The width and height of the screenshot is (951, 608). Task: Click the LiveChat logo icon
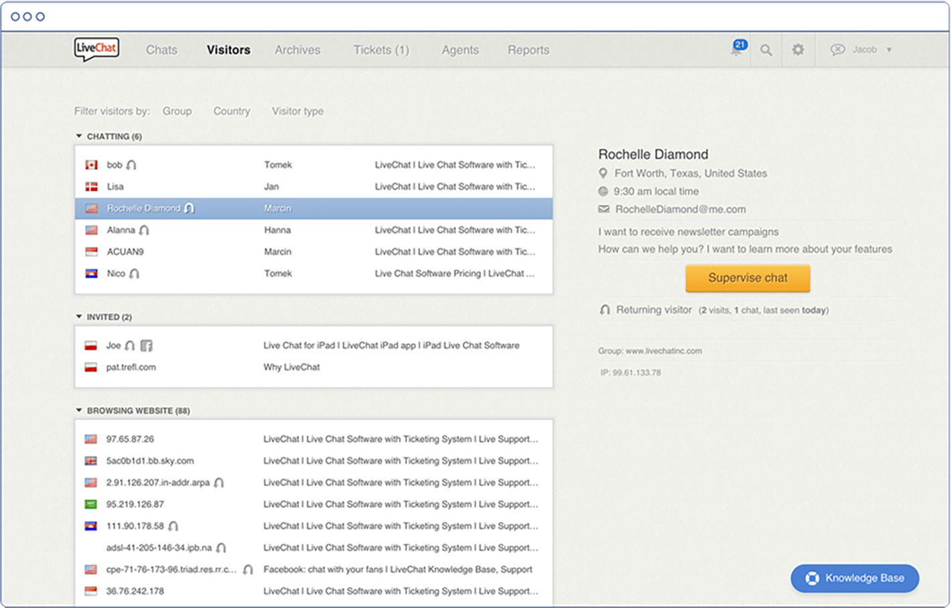click(96, 49)
